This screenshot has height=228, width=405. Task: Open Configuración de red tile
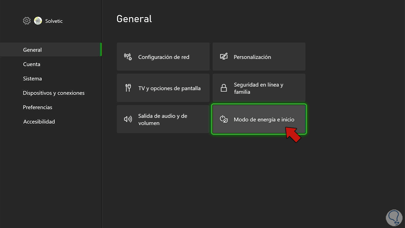click(163, 57)
